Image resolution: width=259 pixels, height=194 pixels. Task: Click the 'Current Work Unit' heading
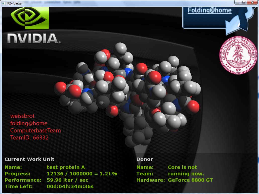[x=29, y=159]
